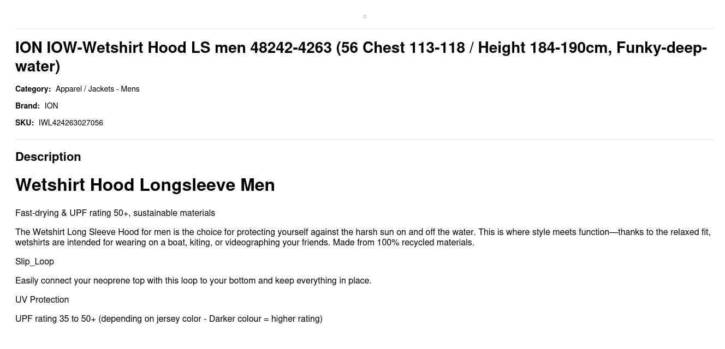Click the Fast-drying & UPF rating 50+ line
725x349 pixels.
[115, 213]
